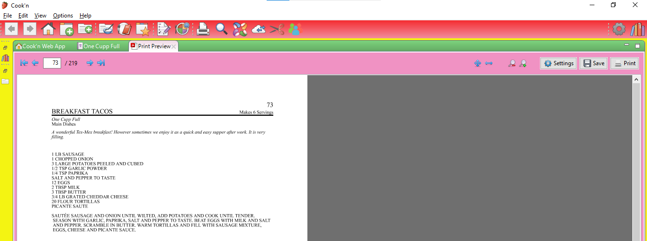
Task: Open the Help menu
Action: [x=85, y=16]
